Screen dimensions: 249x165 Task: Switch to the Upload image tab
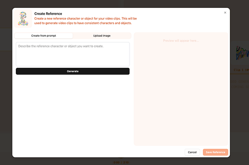(102, 36)
